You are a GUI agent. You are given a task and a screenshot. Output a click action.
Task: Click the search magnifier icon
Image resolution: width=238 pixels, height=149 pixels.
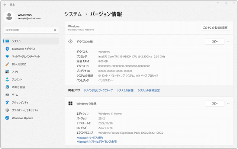(55, 30)
